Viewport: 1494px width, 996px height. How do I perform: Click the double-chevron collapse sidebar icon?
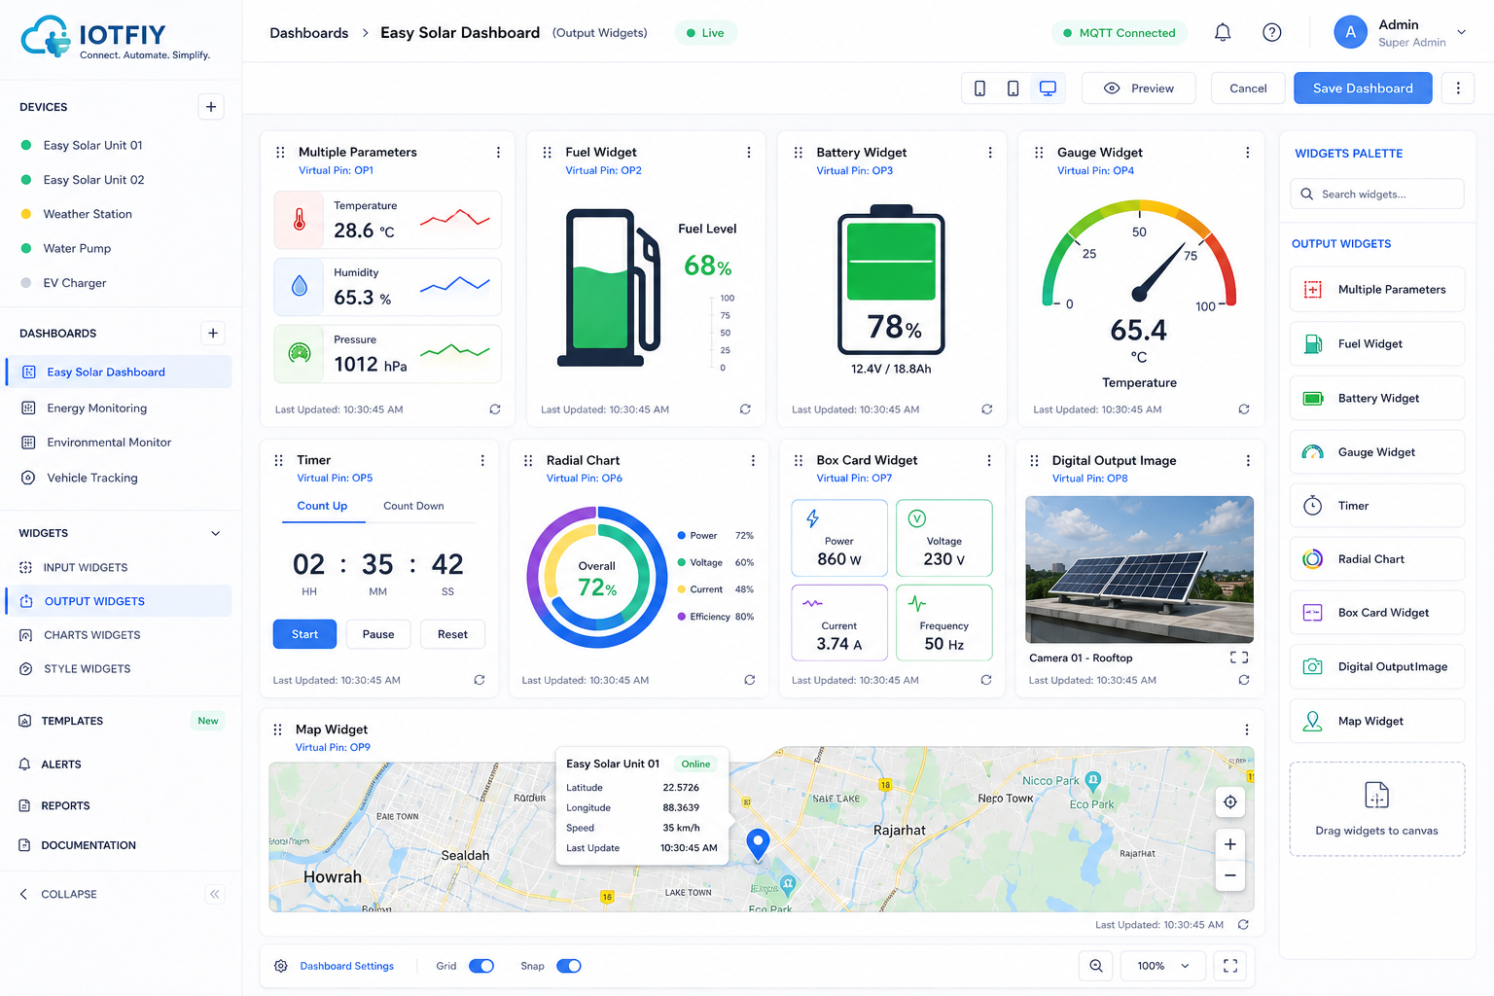point(215,894)
